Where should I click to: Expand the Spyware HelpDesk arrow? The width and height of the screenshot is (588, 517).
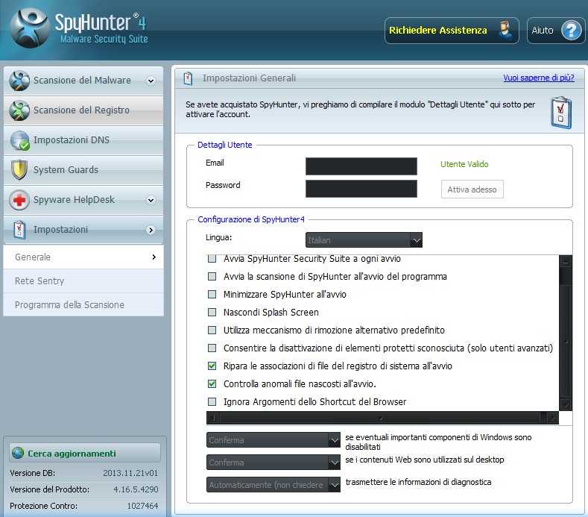[x=151, y=200]
